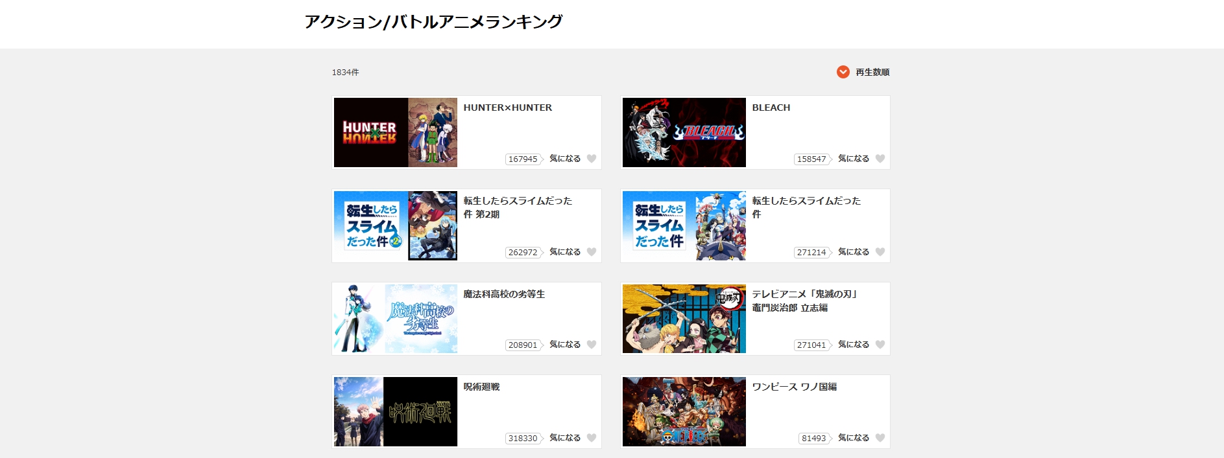This screenshot has width=1224, height=458.
Task: Click the 271214 play count badge
Action: tap(813, 253)
